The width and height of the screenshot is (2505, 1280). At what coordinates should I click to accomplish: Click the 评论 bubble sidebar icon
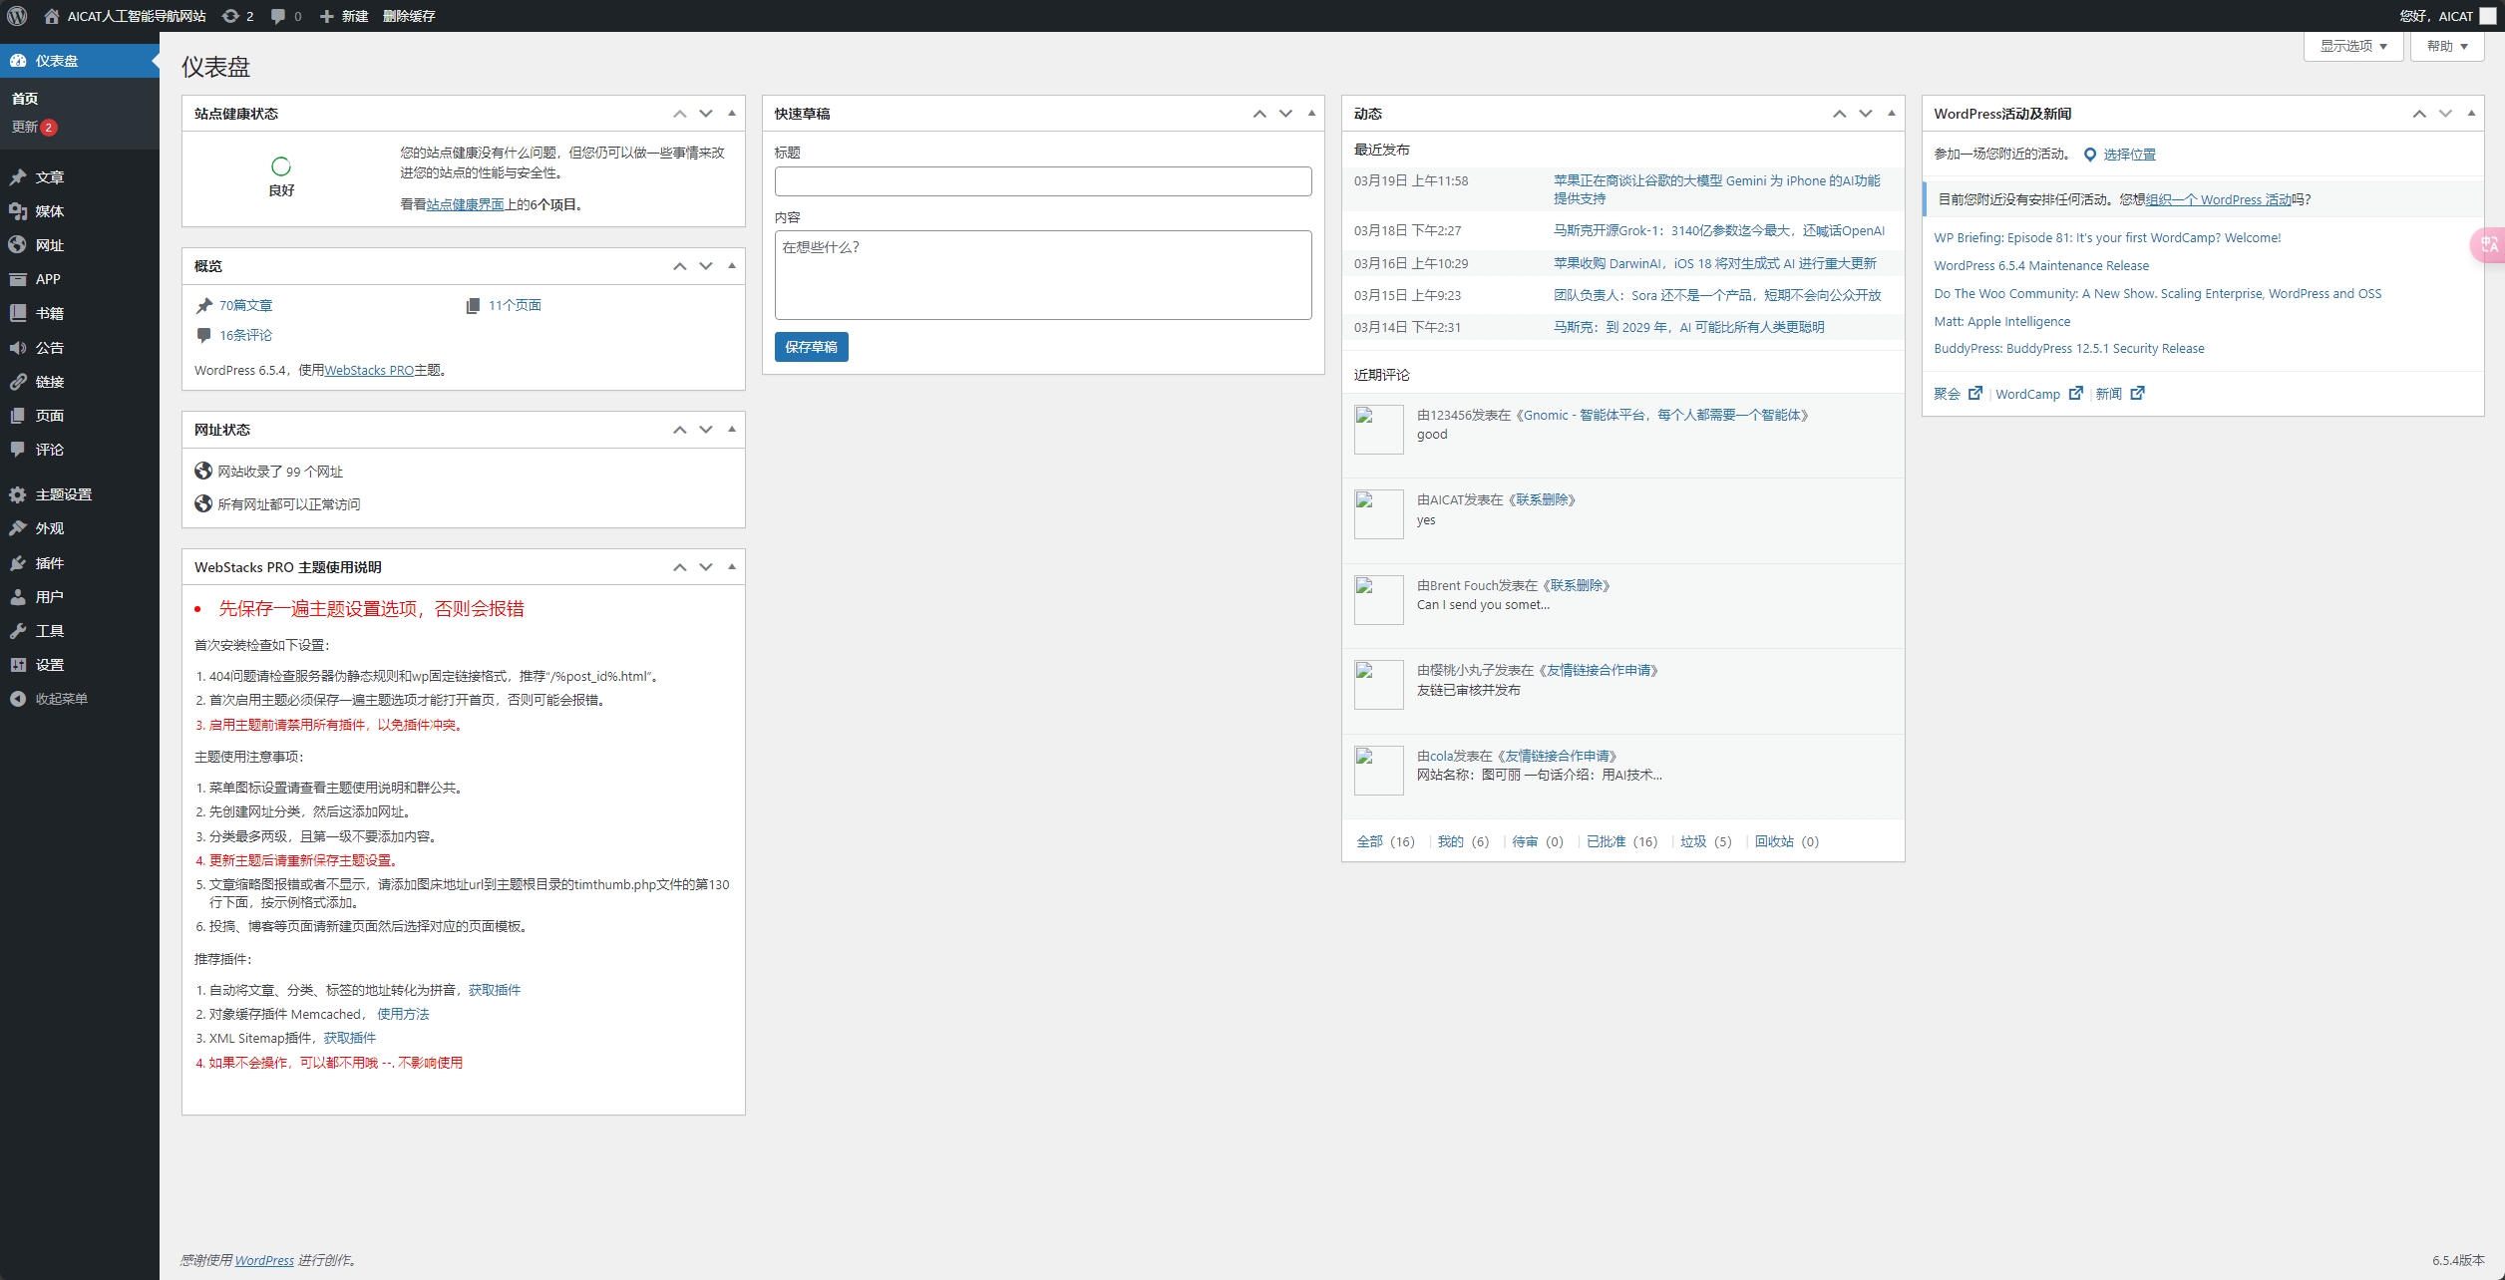click(x=18, y=450)
